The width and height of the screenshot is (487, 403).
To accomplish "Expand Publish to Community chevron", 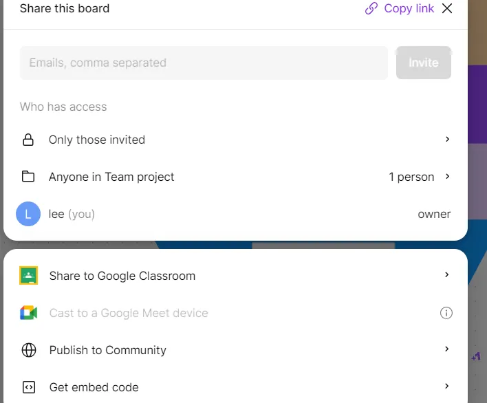I will (x=447, y=349).
